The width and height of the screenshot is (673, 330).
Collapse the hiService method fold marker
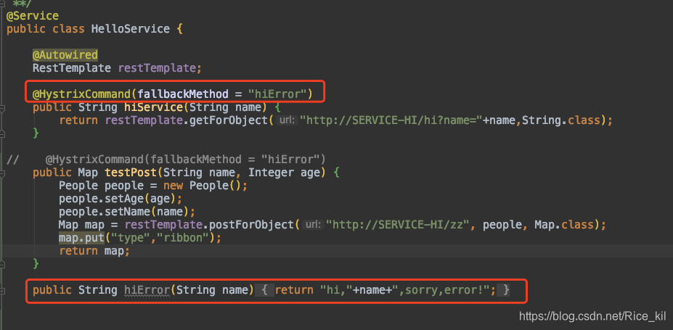(x=2, y=107)
